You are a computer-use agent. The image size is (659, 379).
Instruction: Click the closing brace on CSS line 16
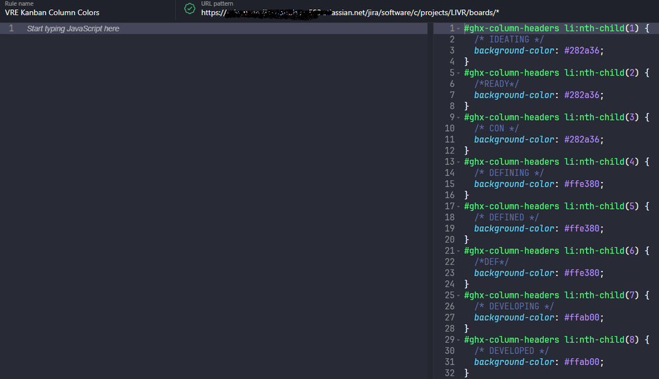click(x=466, y=195)
